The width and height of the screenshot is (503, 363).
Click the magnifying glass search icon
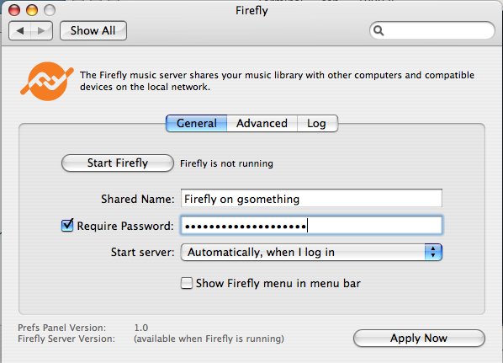[379, 30]
